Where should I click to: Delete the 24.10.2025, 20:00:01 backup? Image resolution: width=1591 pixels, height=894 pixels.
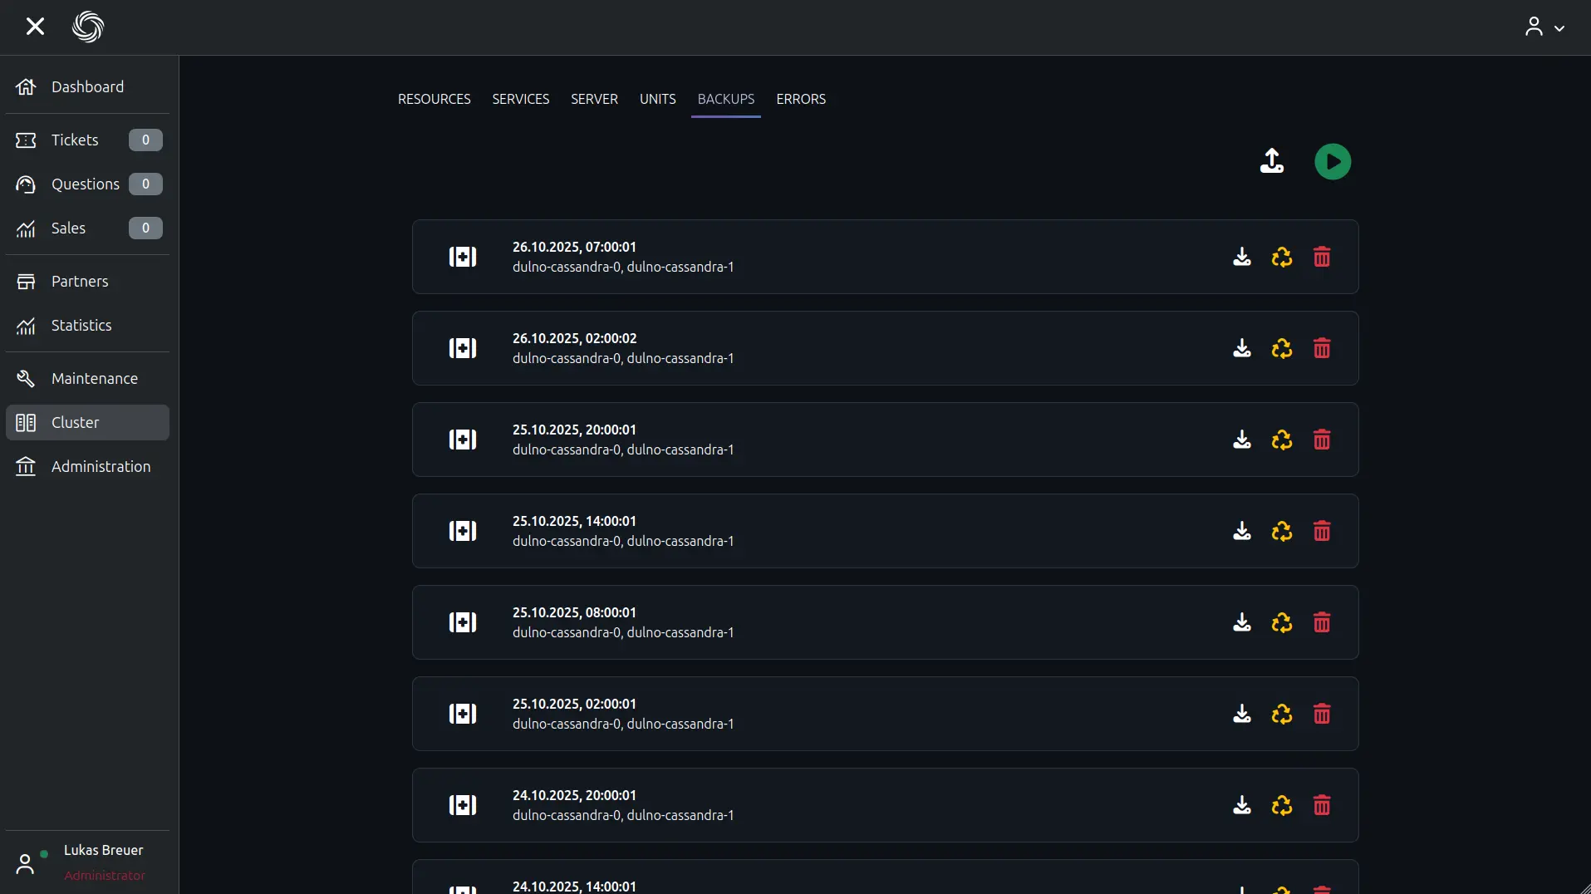tap(1321, 805)
